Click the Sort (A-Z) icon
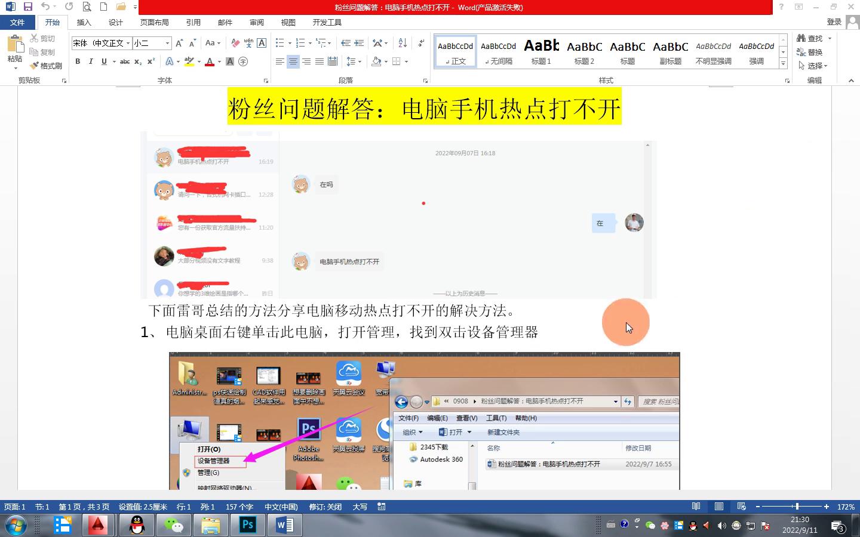 [x=403, y=43]
